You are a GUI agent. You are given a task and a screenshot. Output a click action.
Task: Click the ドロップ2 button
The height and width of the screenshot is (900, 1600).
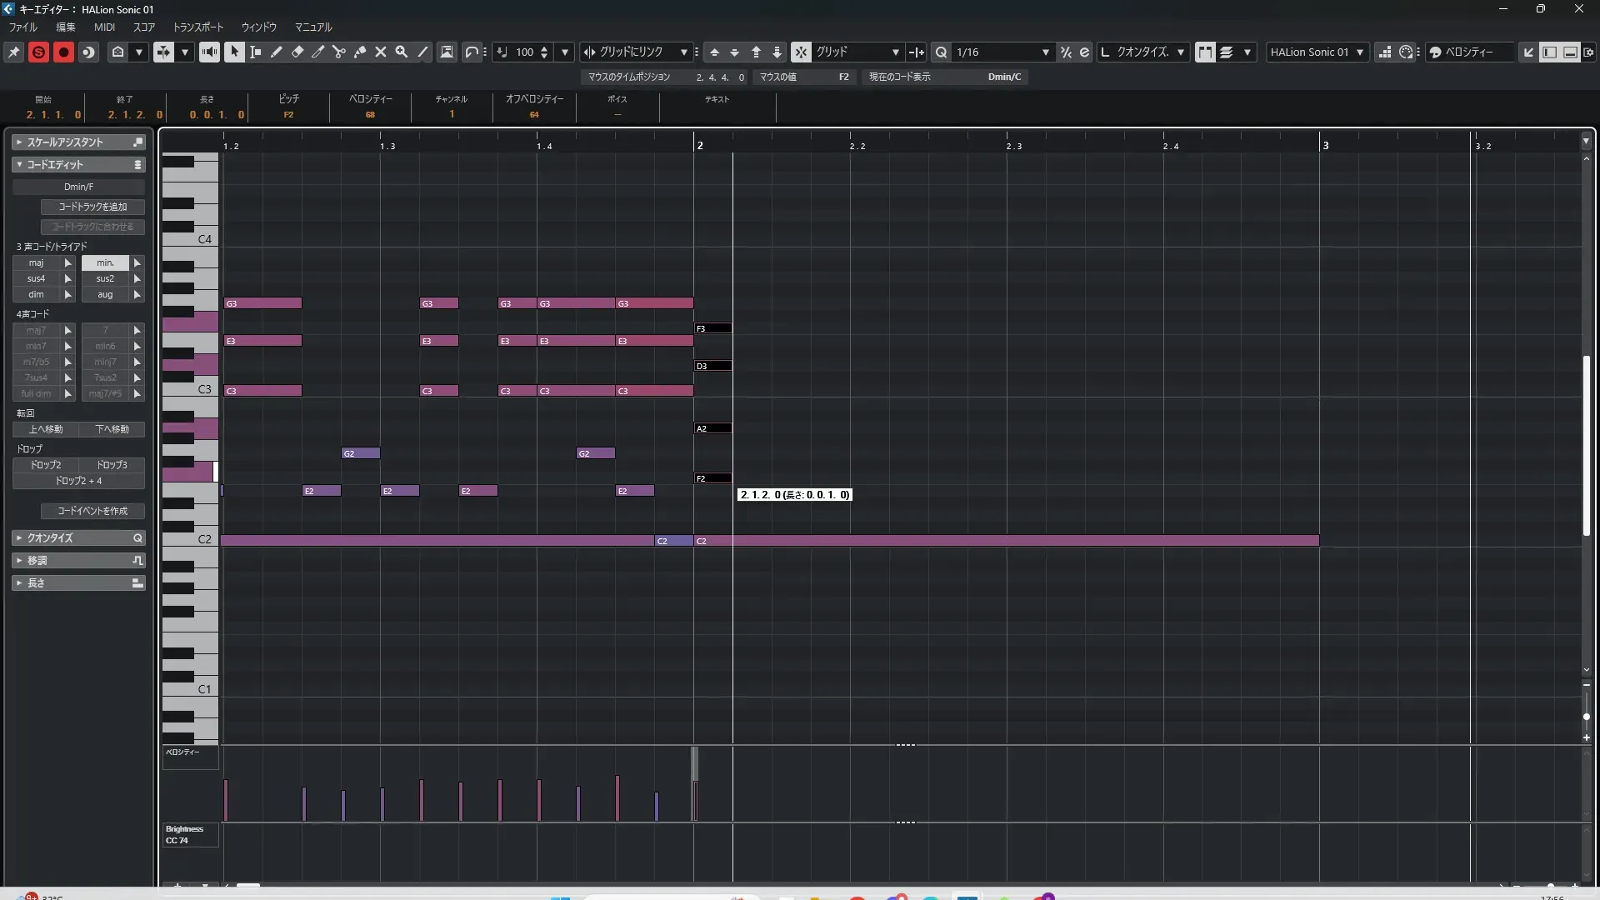[x=46, y=465]
